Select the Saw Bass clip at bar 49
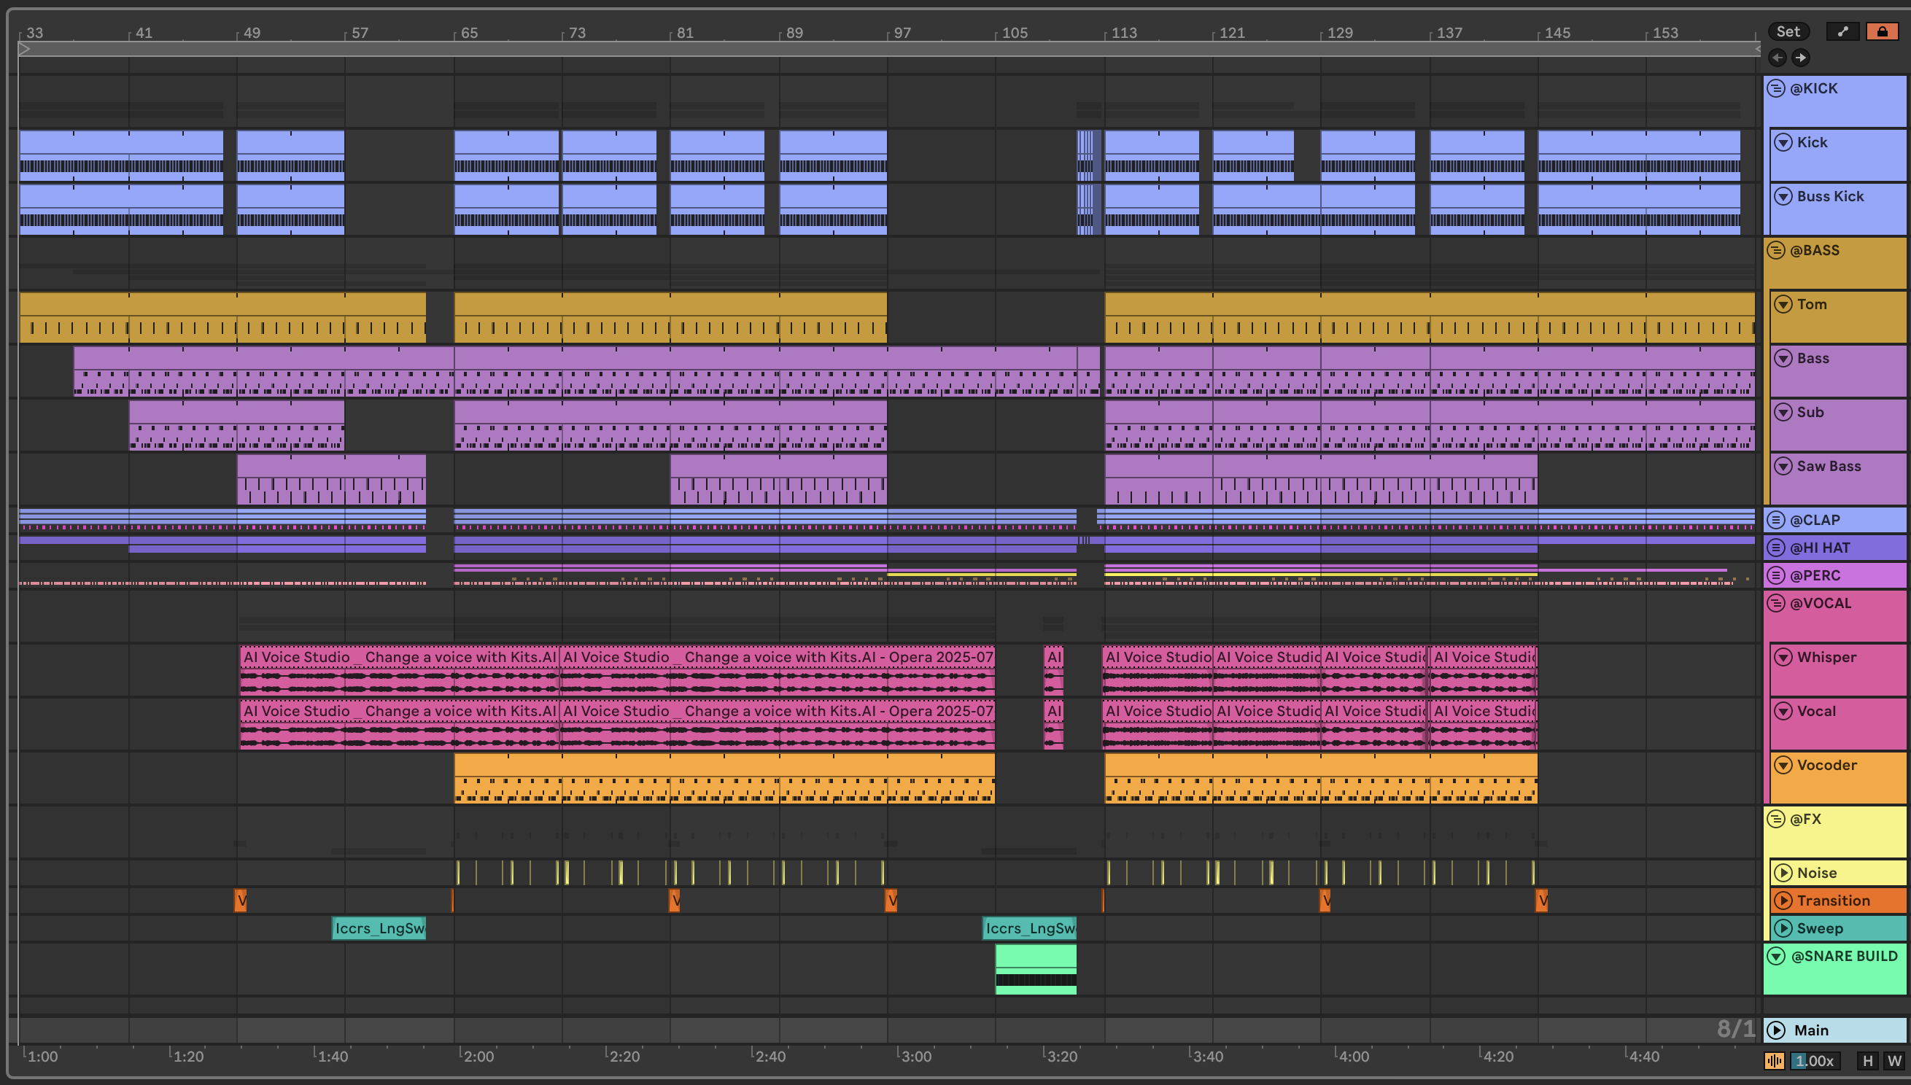Screen dimensions: 1911x1085 [332, 480]
